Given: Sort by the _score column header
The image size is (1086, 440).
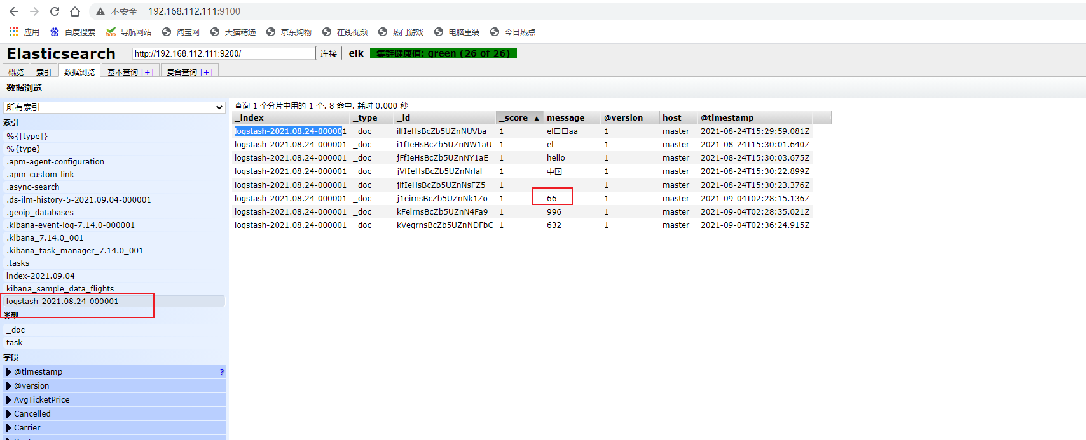Looking at the screenshot, I should [x=520, y=118].
